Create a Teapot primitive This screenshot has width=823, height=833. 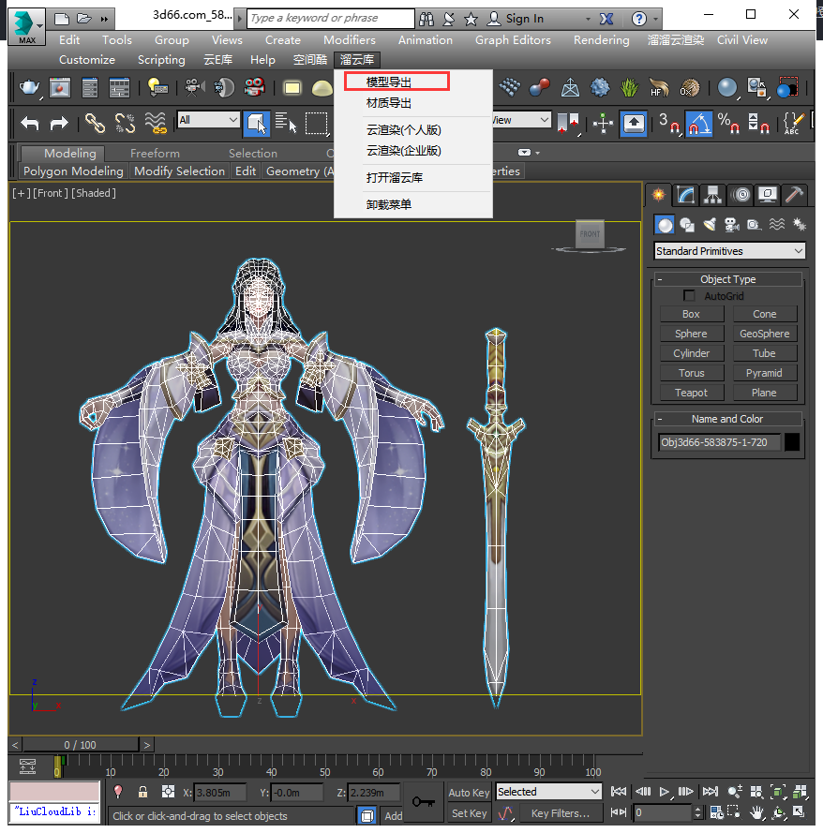point(691,393)
